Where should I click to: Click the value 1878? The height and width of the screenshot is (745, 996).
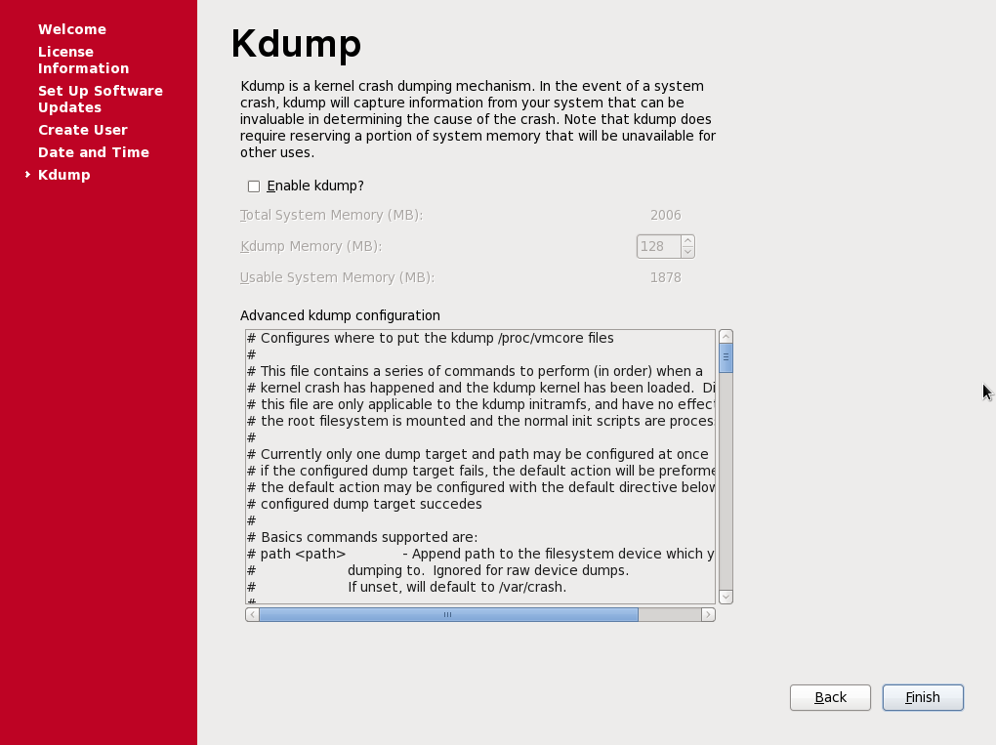click(x=665, y=277)
